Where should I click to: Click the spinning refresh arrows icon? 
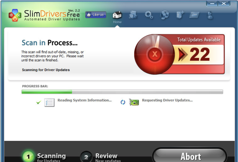tap(123, 102)
